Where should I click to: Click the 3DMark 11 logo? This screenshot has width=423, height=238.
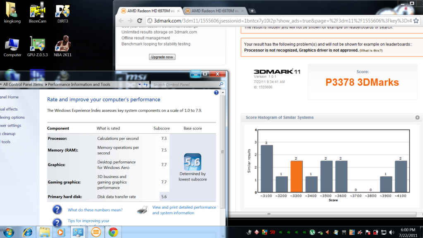[x=277, y=72]
